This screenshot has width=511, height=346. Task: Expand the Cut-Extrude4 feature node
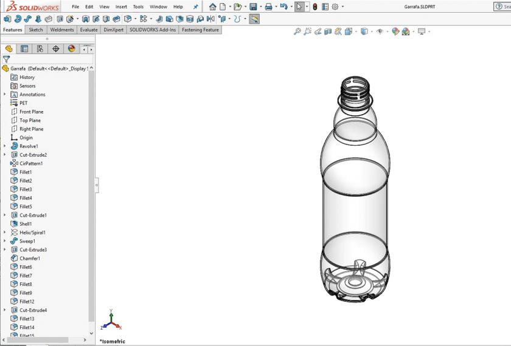[x=5, y=310]
